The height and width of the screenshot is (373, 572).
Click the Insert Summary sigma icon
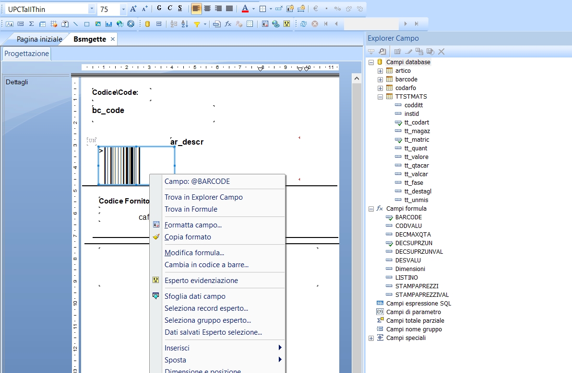click(x=32, y=23)
